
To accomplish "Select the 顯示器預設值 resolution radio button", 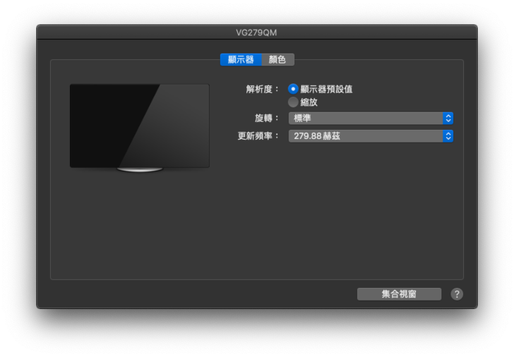I will (293, 89).
